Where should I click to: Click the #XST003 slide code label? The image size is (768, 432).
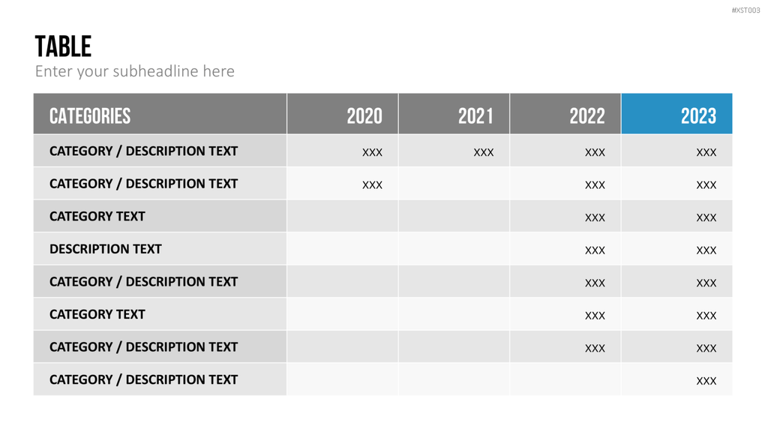tap(745, 10)
